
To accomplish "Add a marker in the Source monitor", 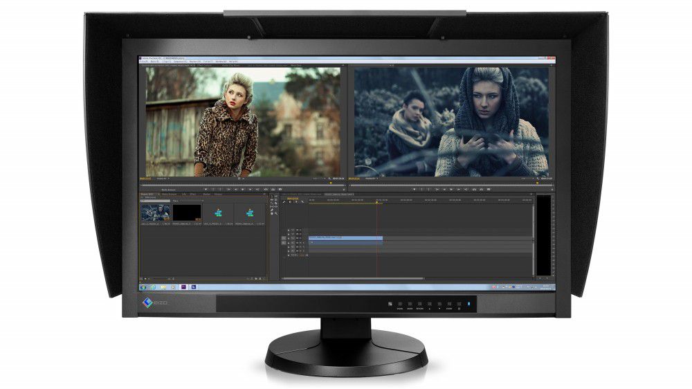I will tap(206, 190).
